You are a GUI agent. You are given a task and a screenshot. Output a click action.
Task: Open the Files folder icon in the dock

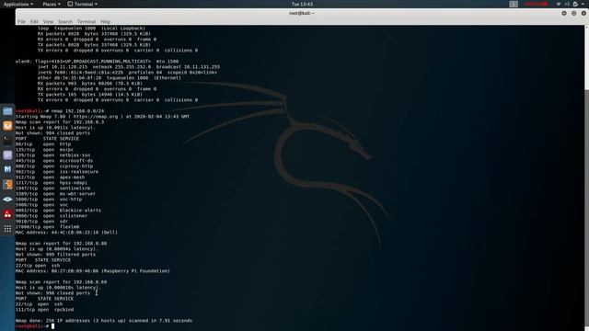click(7, 110)
